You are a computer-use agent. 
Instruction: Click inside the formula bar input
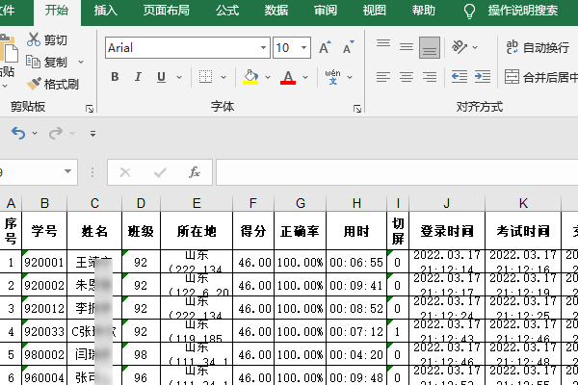click(x=397, y=172)
